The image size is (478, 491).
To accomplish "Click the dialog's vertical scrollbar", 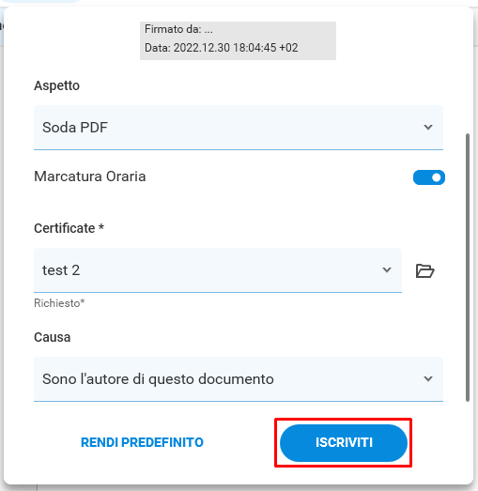I will coord(468,268).
